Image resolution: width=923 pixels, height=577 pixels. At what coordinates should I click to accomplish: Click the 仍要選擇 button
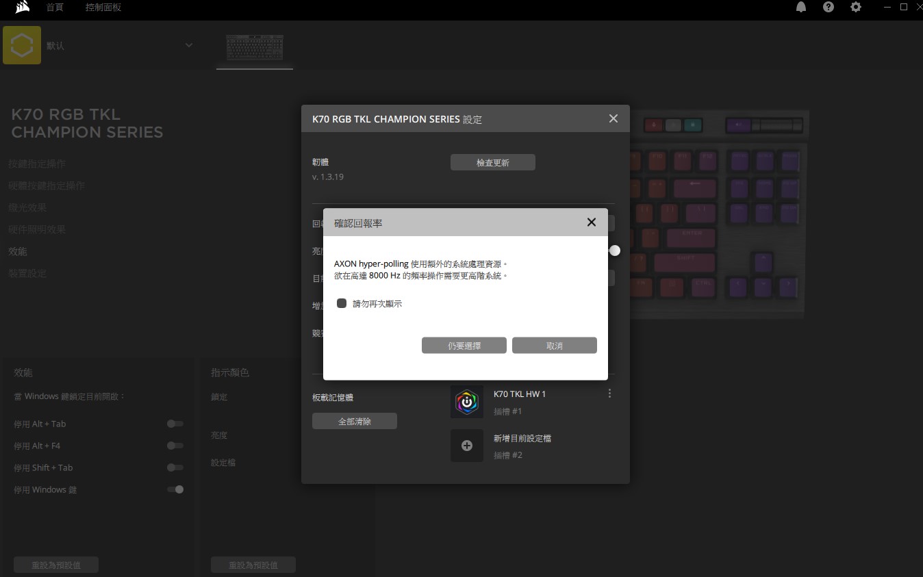pyautogui.click(x=464, y=346)
